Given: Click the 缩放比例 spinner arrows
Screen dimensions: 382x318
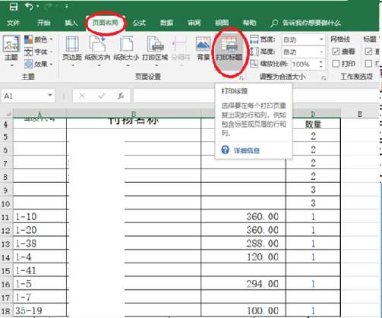Looking at the screenshot, I should pyautogui.click(x=321, y=64).
